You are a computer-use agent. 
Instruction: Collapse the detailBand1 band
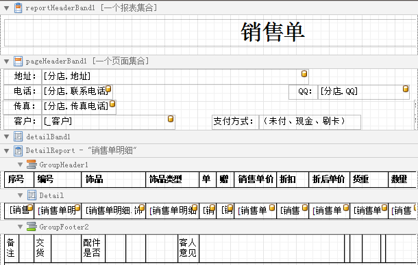coord(7,137)
